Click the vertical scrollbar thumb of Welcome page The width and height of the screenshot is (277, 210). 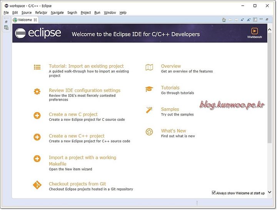(270, 87)
